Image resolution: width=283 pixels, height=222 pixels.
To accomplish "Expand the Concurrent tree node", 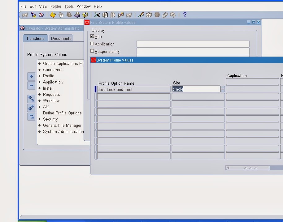I will 39,70.
